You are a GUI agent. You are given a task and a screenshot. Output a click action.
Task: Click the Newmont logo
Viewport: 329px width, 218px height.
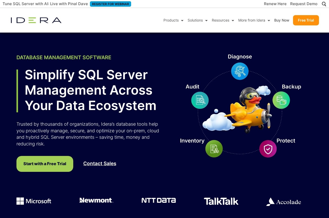point(96,200)
